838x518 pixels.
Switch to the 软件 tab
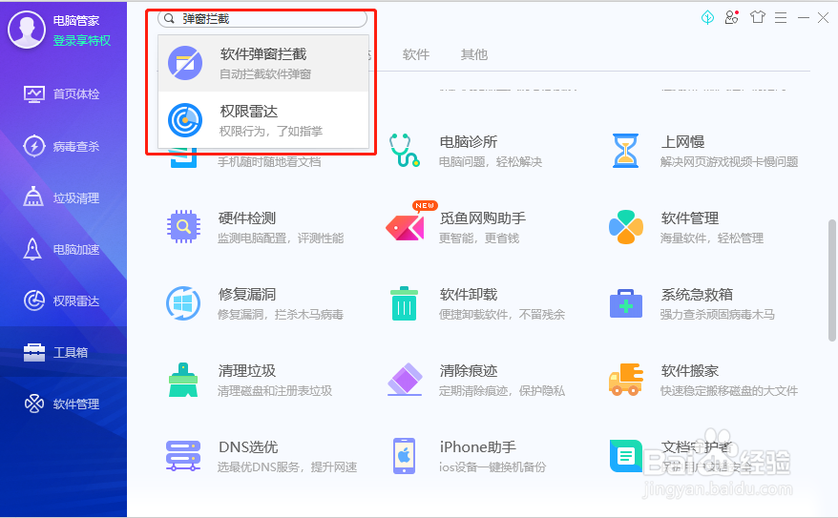pos(416,54)
